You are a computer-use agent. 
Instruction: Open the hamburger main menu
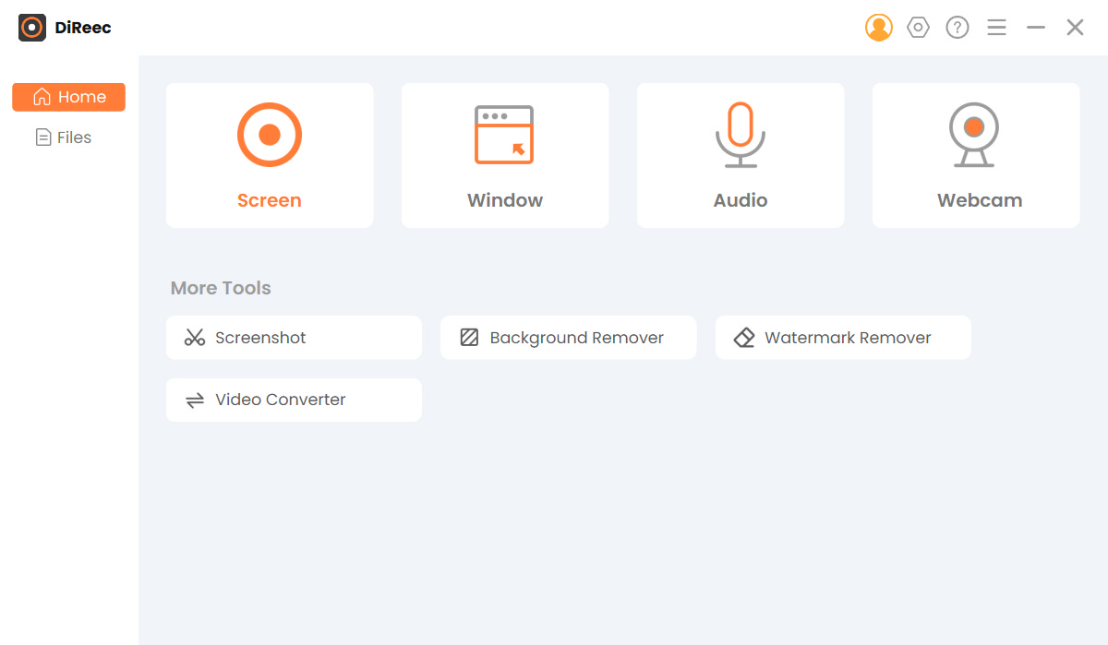tap(996, 28)
